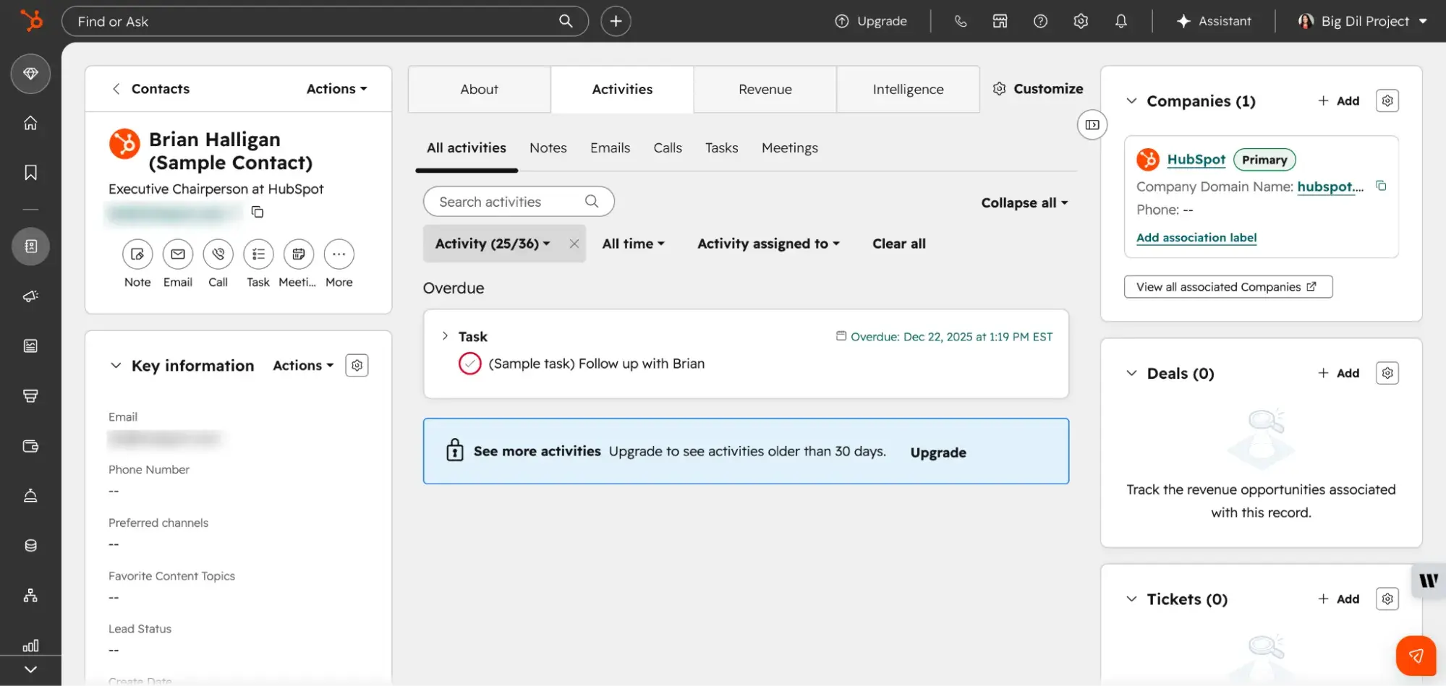The width and height of the screenshot is (1446, 686).
Task: Go back to Contacts list
Action: point(151,89)
